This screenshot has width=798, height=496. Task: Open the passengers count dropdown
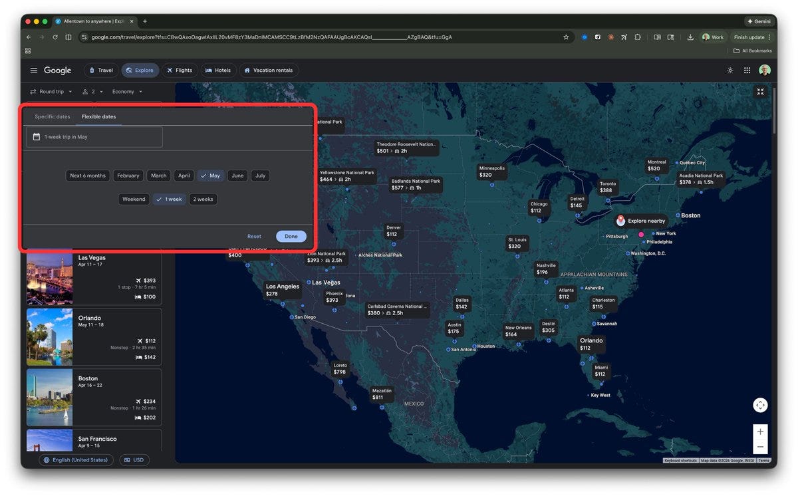(x=92, y=92)
